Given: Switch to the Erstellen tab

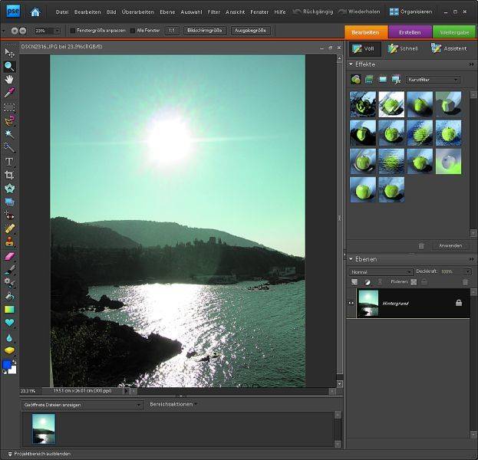Looking at the screenshot, I should point(410,32).
